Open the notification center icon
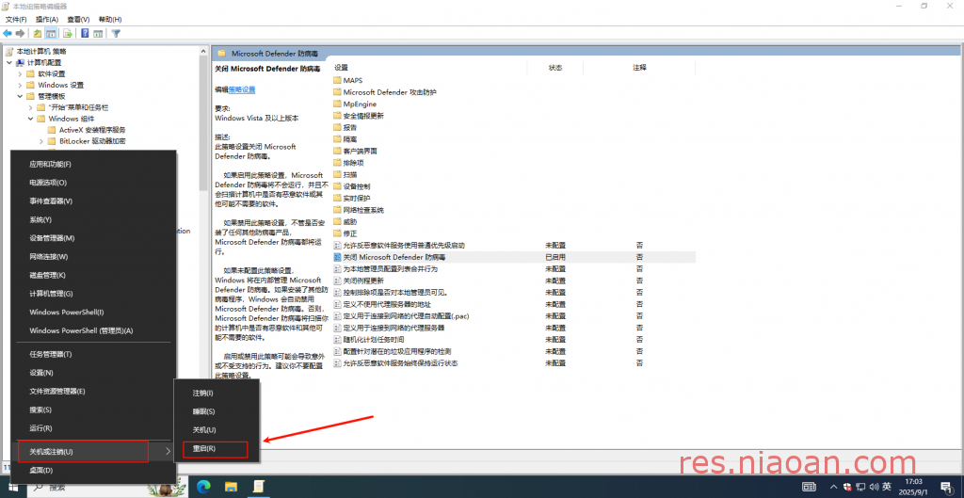 947,487
